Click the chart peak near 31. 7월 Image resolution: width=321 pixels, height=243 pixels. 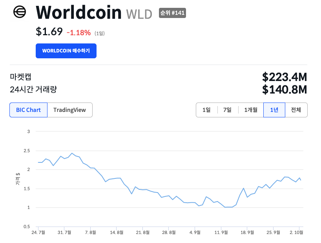point(72,153)
